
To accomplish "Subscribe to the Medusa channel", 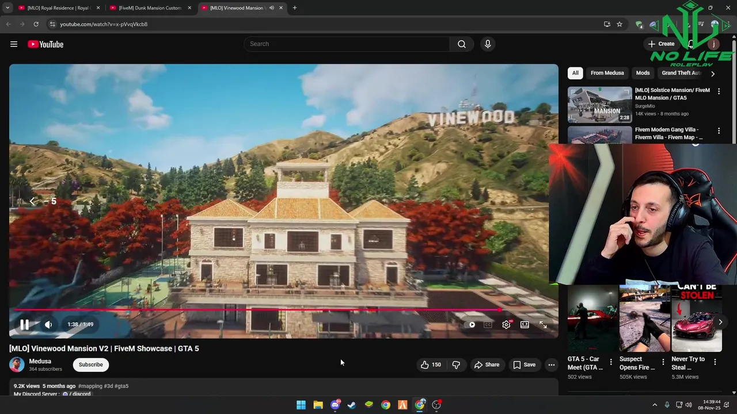I will coord(91,365).
